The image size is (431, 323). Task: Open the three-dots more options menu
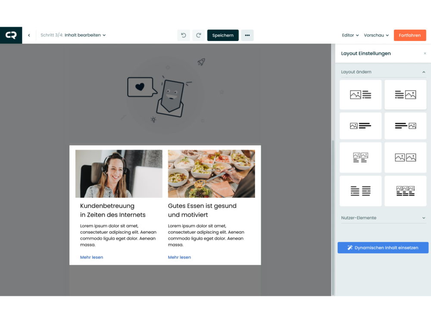pyautogui.click(x=247, y=35)
